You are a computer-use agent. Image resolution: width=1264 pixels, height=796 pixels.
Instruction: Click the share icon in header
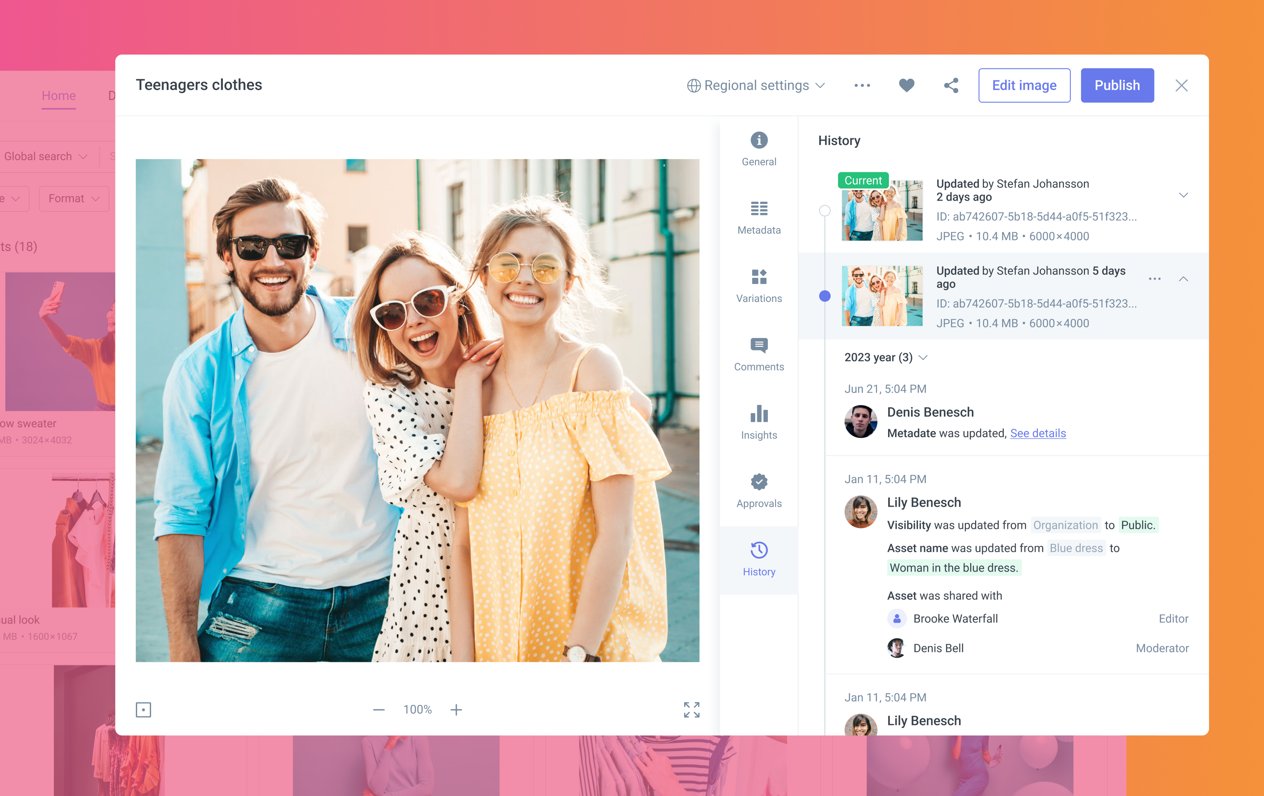(950, 85)
